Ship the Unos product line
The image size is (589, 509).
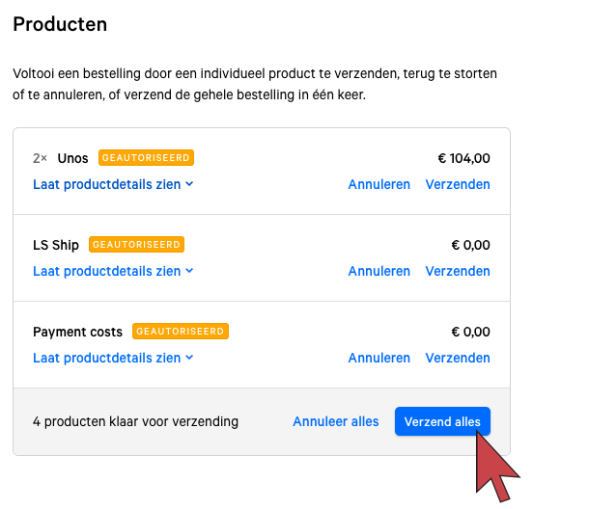(458, 184)
